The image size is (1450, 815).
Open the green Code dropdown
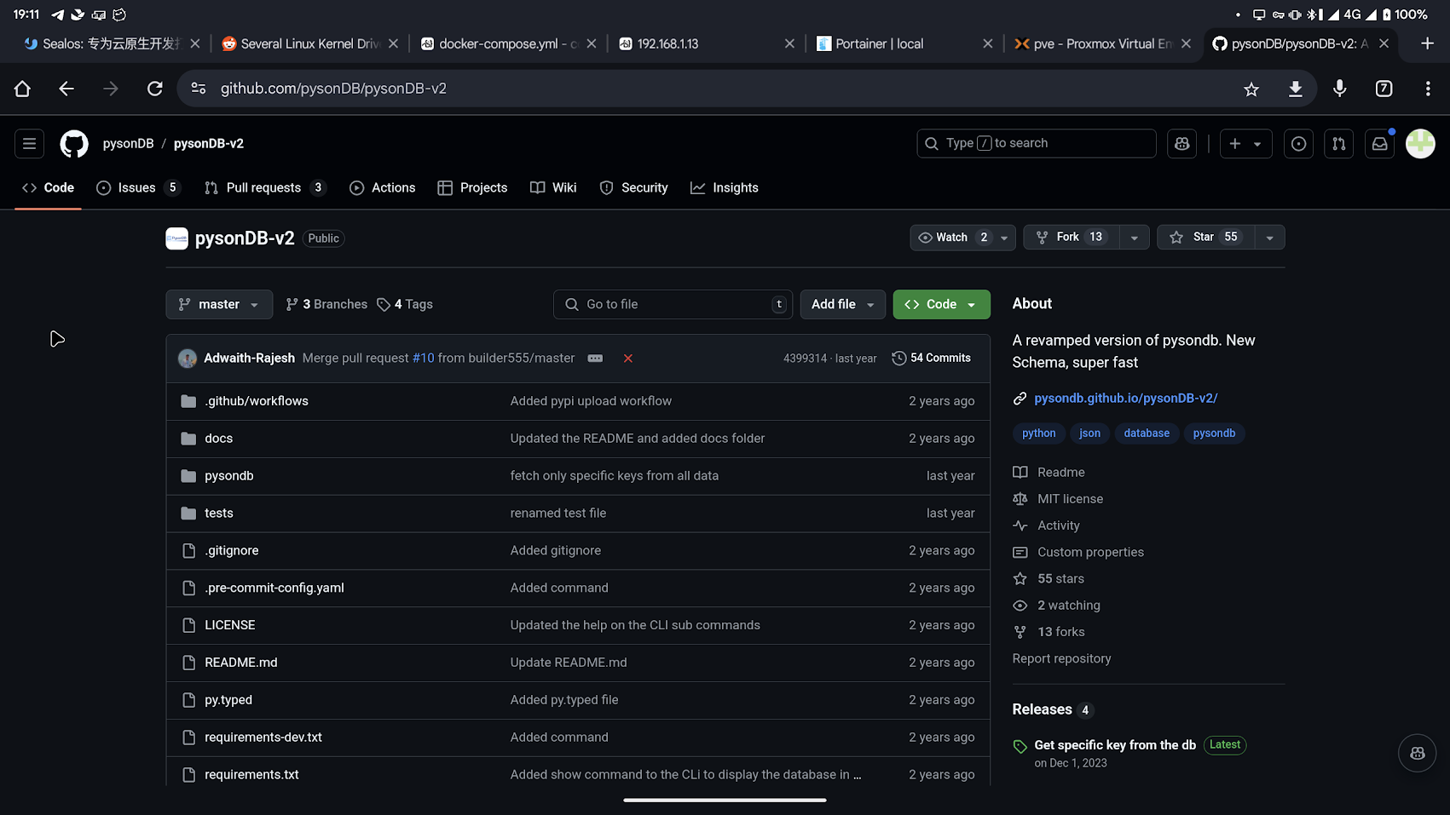point(941,304)
